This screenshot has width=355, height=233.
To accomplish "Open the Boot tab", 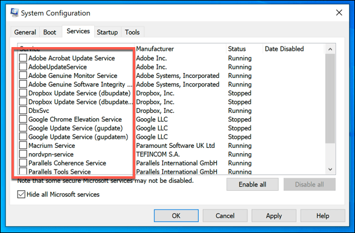I will pos(50,32).
